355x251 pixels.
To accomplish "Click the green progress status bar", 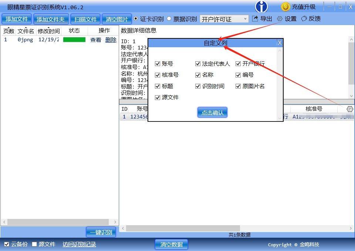I will coord(74,40).
